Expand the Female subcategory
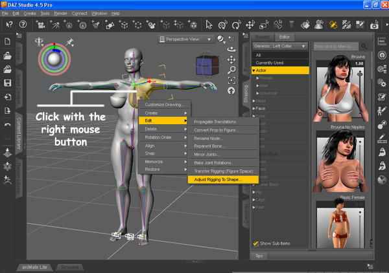Screen dimensions: 389x273 click(x=257, y=78)
